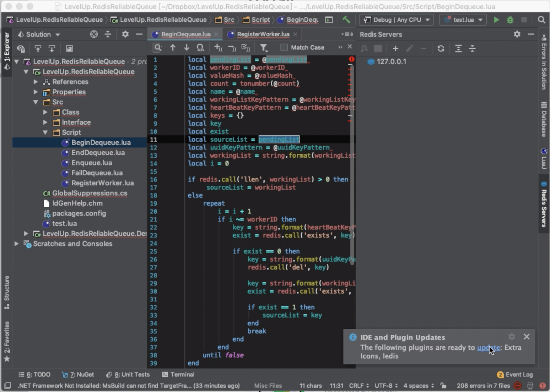Open the Event Log
550x392 pixels.
pos(515,375)
